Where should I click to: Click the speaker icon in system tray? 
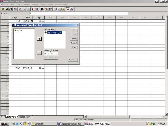coord(148,124)
